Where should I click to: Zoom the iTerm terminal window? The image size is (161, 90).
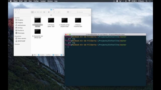pyautogui.click(x=70, y=34)
